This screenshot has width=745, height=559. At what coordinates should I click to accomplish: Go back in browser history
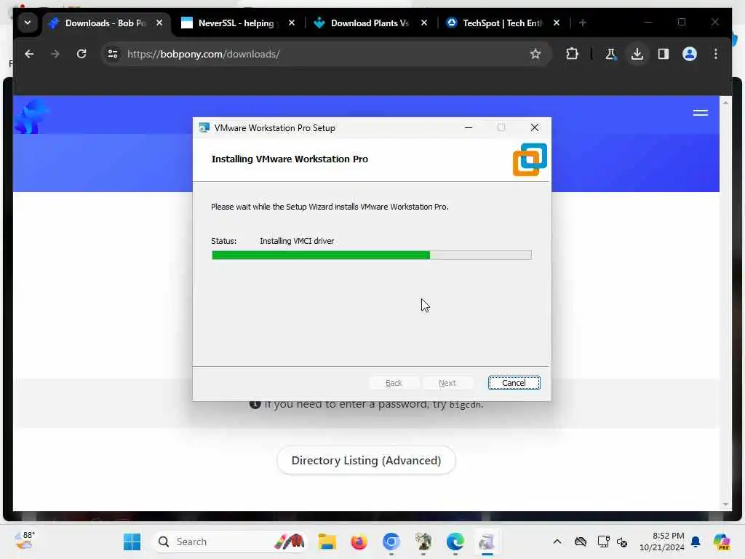(x=29, y=54)
